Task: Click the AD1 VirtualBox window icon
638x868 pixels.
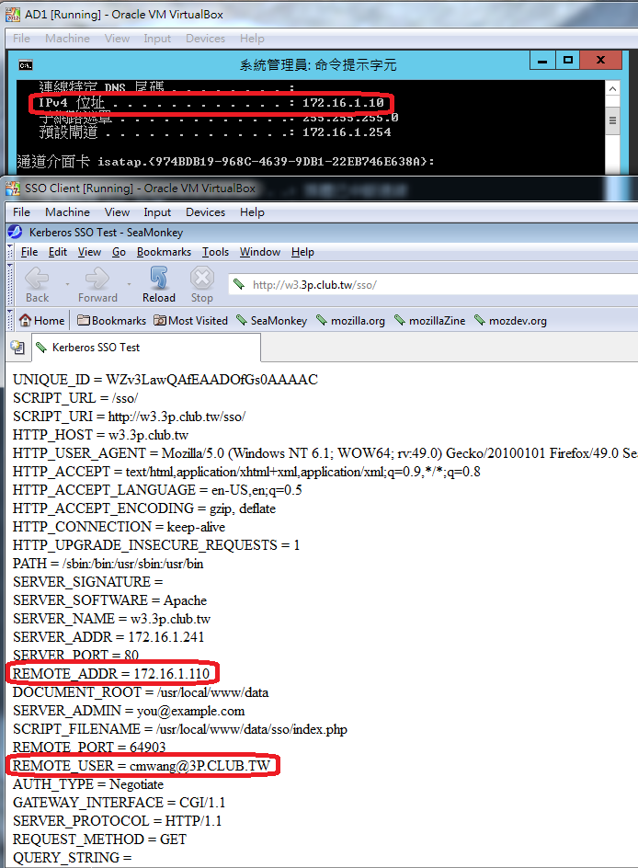Action: [13, 15]
